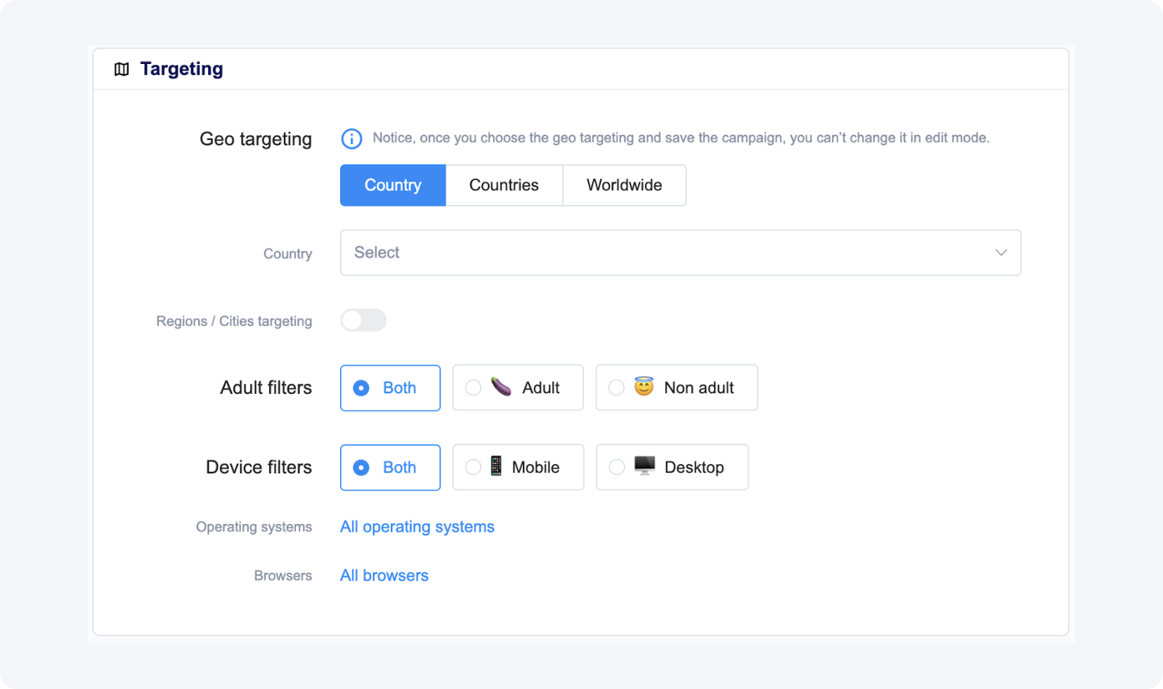Image resolution: width=1163 pixels, height=689 pixels.
Task: Switch to the Country geo targeting tab
Action: coord(393,185)
